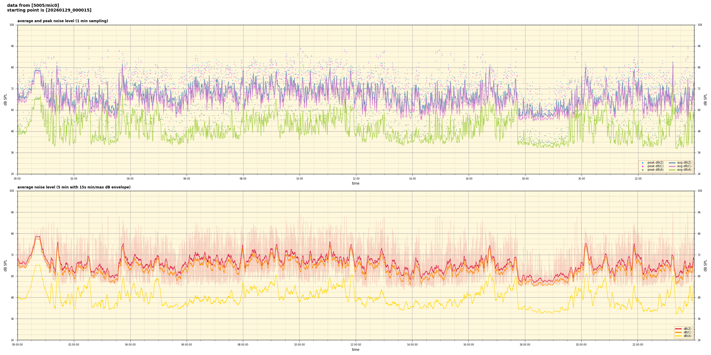Click the 'average and peak noise level' title
The image size is (711, 355).
63,21
